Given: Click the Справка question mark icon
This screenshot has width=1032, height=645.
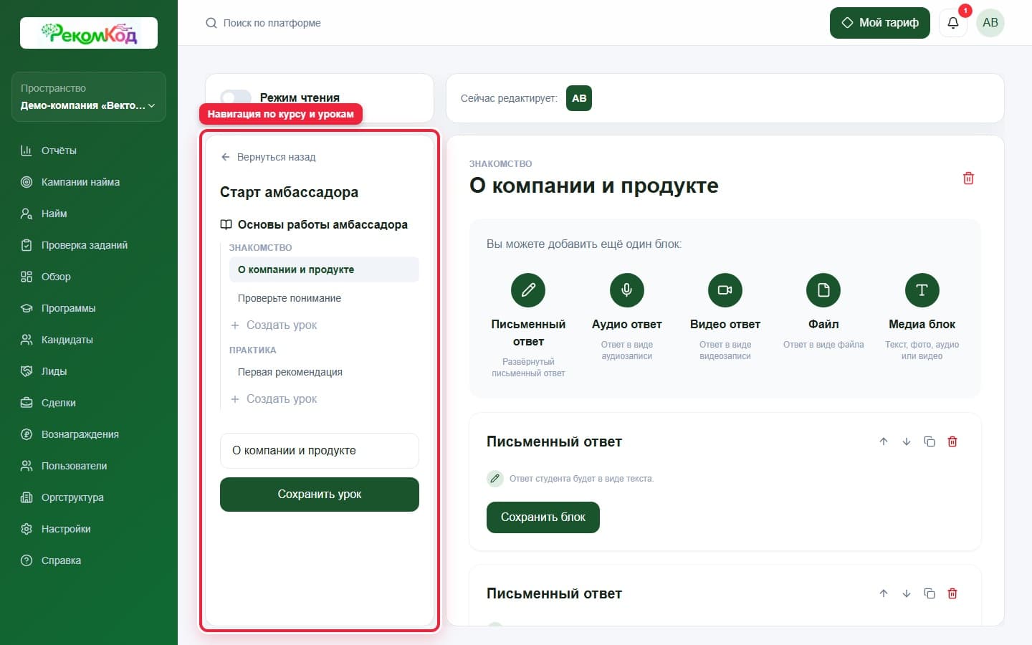Looking at the screenshot, I should coord(27,560).
